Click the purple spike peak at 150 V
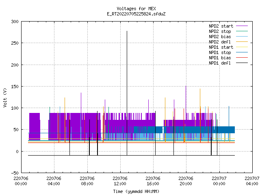The height and width of the screenshot is (195, 260). (x=186, y=86)
